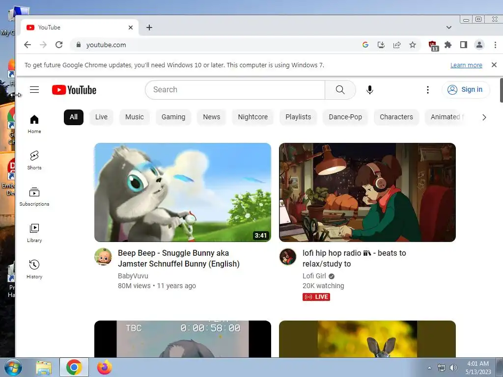
Task: Show more category chips with right arrow
Action: click(x=484, y=117)
